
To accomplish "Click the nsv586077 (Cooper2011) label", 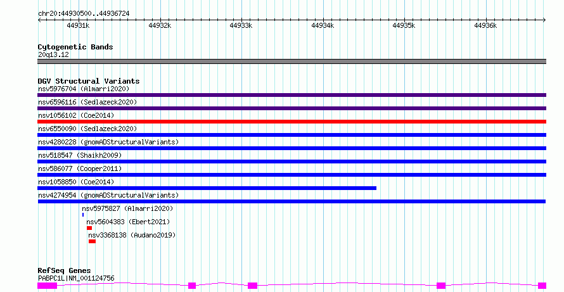I will 80,168.
